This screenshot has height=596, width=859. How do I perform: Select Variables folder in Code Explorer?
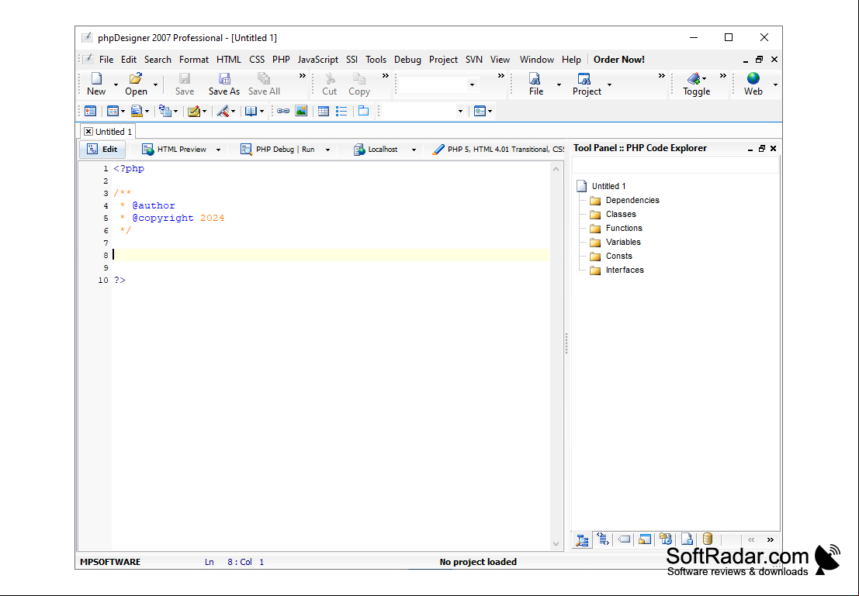(x=623, y=243)
